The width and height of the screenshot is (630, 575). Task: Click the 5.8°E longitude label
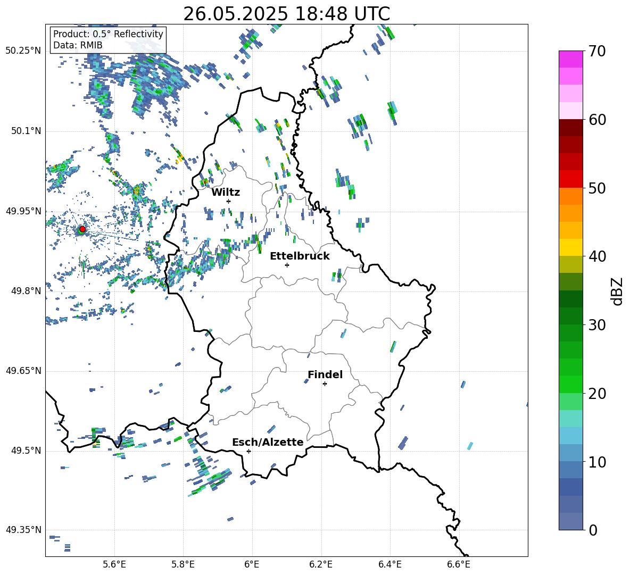coord(183,564)
